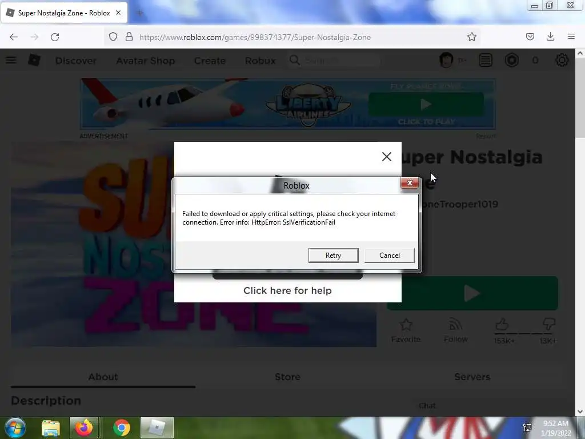Close the Roblox error dialog with red X
585x439 pixels.
pyautogui.click(x=410, y=183)
